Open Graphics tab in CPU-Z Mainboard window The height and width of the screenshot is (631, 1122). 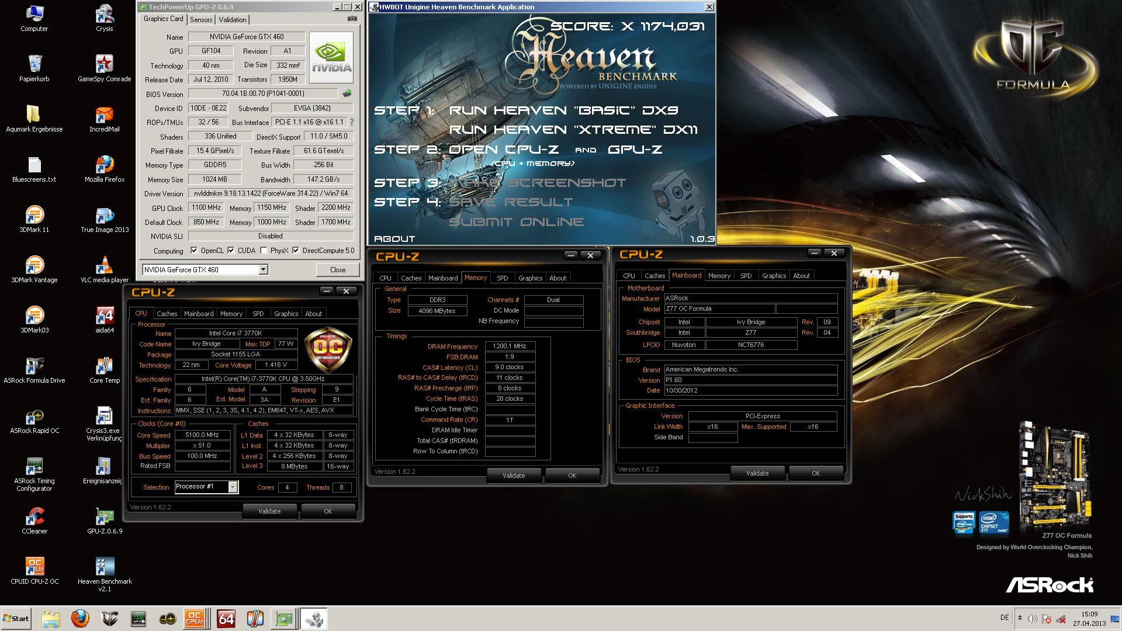pyautogui.click(x=774, y=276)
